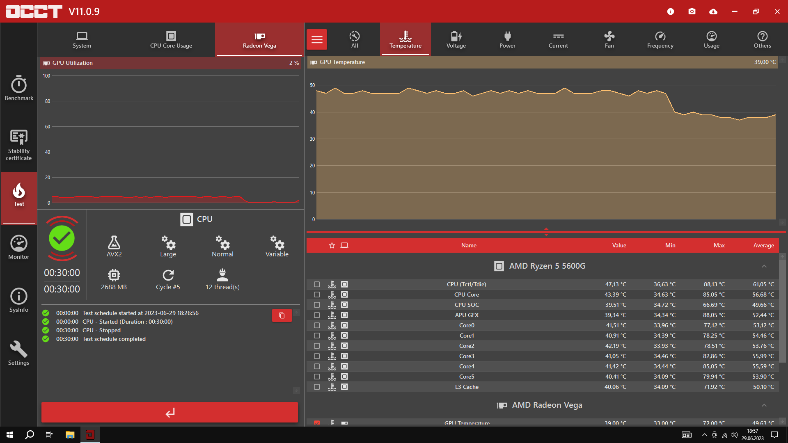The height and width of the screenshot is (443, 788).
Task: Switch to the Voltage sensor tab
Action: click(456, 40)
